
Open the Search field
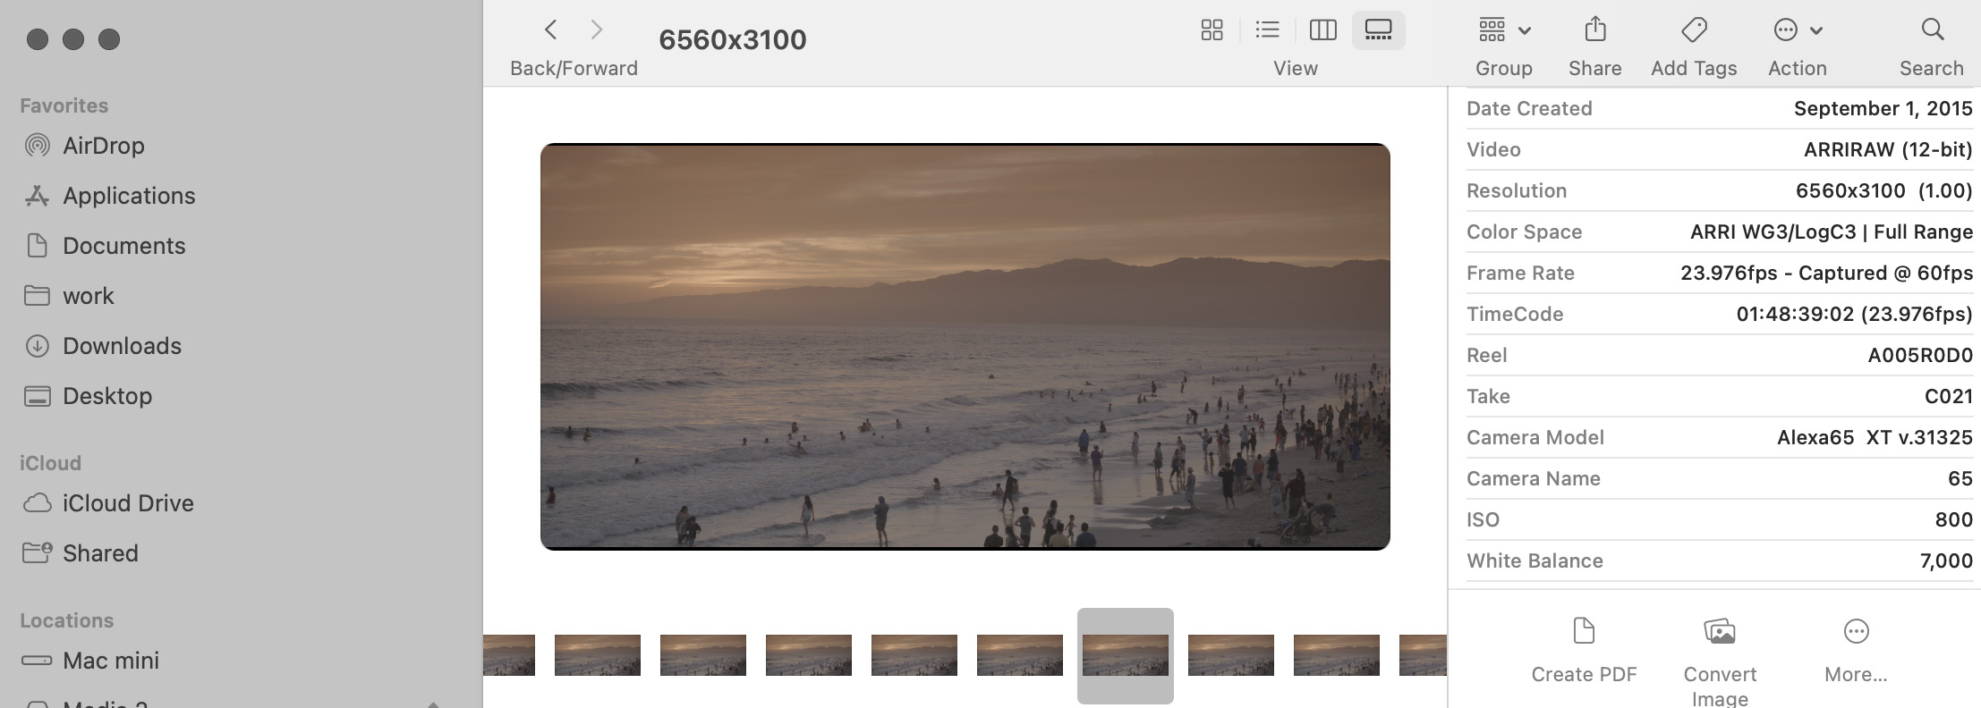(x=1932, y=30)
